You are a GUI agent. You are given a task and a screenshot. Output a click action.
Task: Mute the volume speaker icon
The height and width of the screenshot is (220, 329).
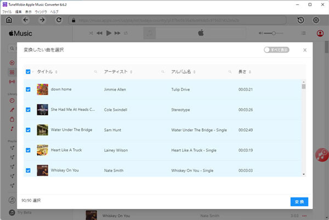coord(260,33)
